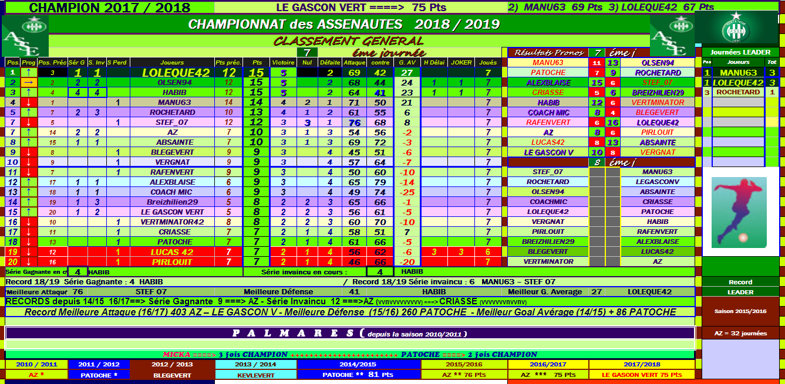Click the ASSE club logo at top left
This screenshot has width=785, height=384.
pyautogui.click(x=25, y=36)
